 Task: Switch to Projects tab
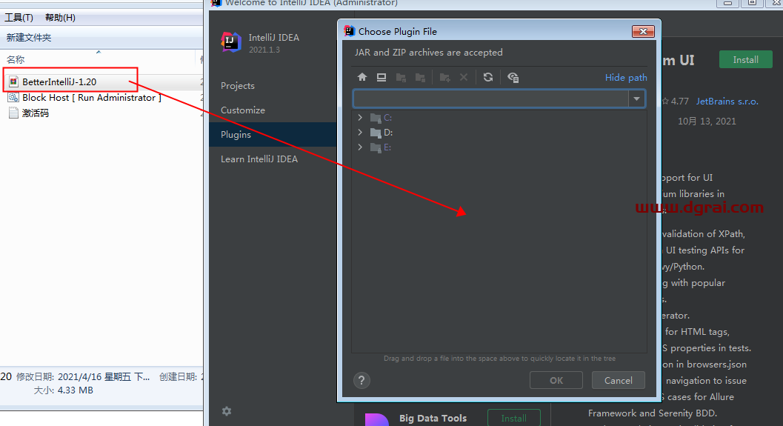click(238, 85)
